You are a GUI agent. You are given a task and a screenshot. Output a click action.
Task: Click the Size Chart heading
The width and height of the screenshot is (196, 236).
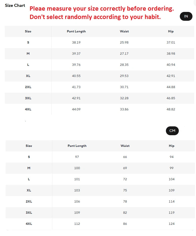(15, 5)
